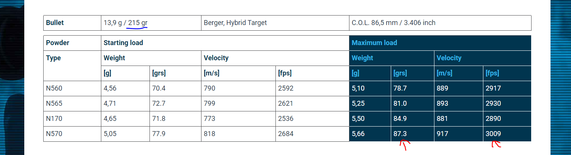The image size is (571, 155).
Task: Click the underlined 13,9 g / 215 gr cell
Action: pos(126,23)
